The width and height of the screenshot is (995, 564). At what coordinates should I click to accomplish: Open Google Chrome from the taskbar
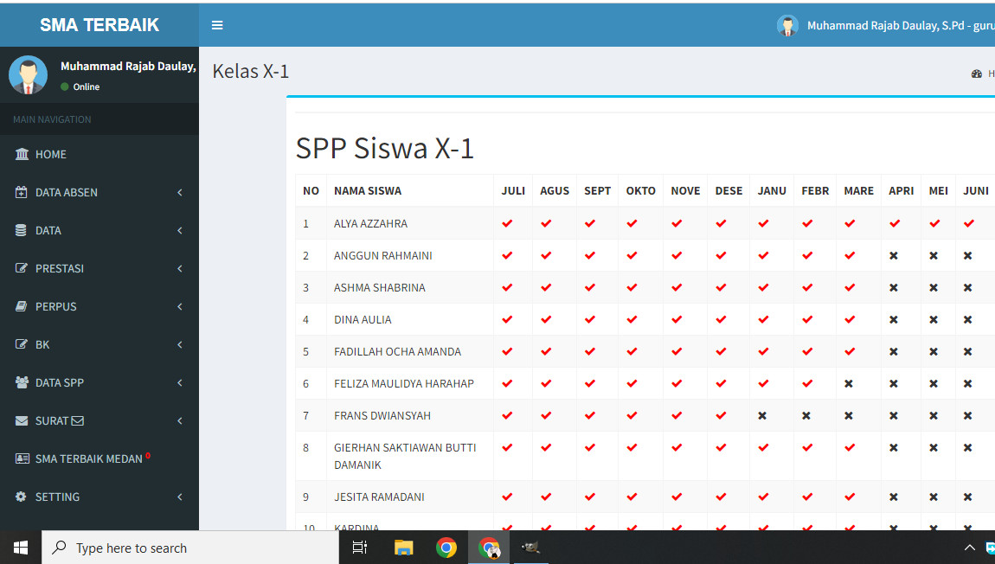(x=446, y=548)
